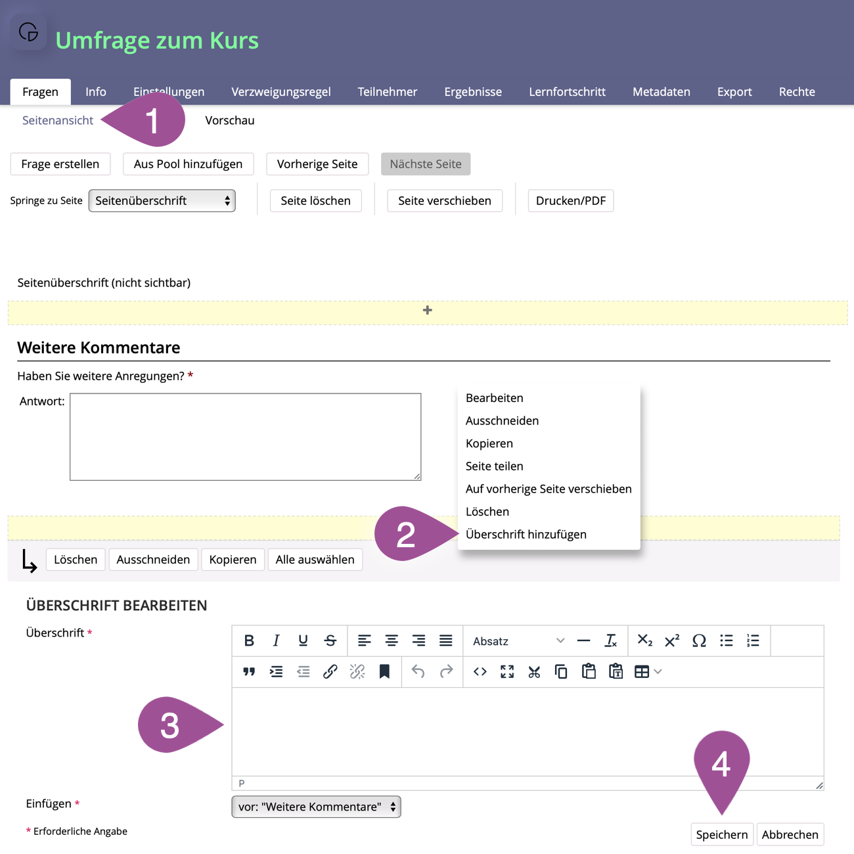Click the Frage erstellen button
Image resolution: width=854 pixels, height=854 pixels.
[60, 164]
